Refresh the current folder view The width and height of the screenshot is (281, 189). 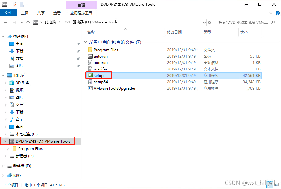point(209,22)
